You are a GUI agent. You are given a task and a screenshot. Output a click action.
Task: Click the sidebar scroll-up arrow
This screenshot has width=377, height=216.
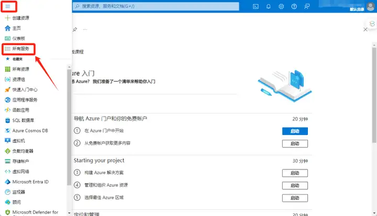coord(69,67)
